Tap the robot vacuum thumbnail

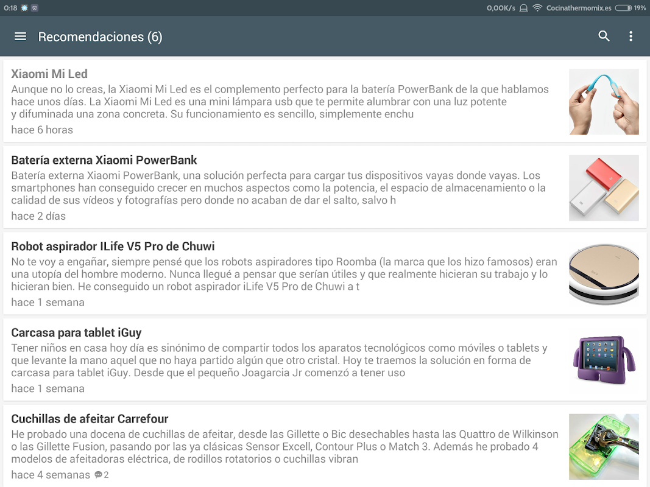click(604, 274)
